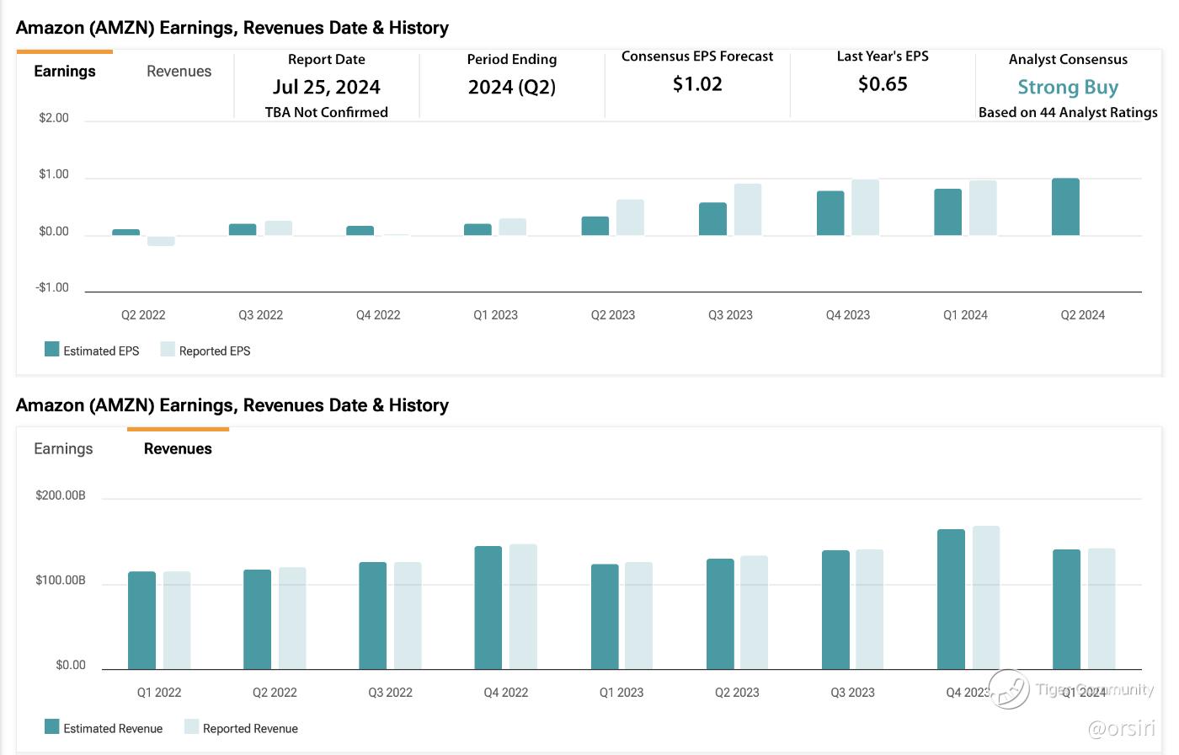Select the Q4 2023 estimated EPS bar
The width and height of the screenshot is (1179, 755).
point(830,213)
